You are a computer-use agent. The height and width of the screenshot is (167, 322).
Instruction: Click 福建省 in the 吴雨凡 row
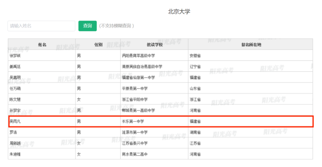coord(195,121)
